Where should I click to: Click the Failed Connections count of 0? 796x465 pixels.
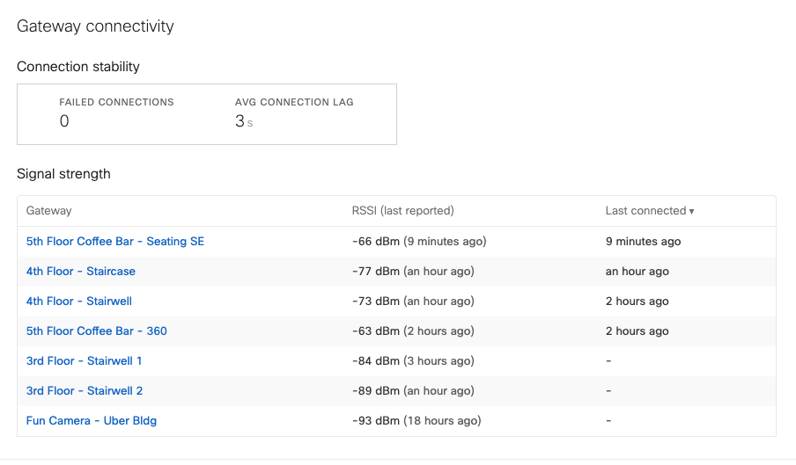64,121
